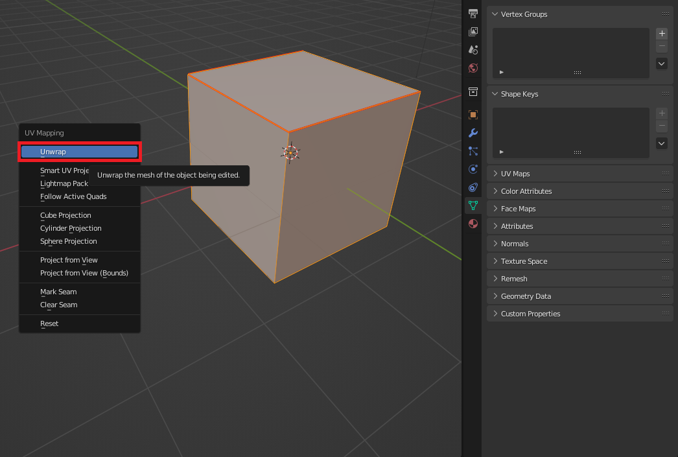This screenshot has width=678, height=457.
Task: Click the green Object Data properties tab
Action: point(473,205)
